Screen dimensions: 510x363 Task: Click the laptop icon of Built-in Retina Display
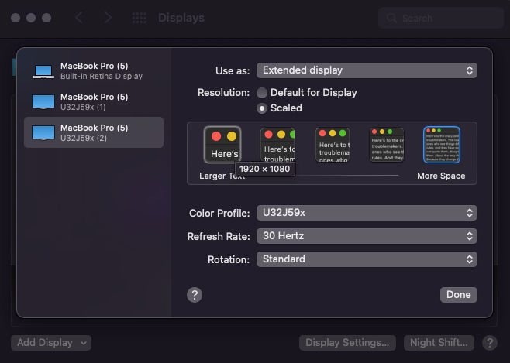(x=43, y=72)
